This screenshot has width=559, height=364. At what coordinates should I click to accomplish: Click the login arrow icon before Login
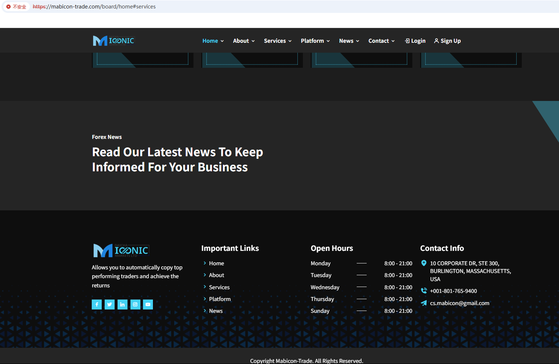click(407, 41)
